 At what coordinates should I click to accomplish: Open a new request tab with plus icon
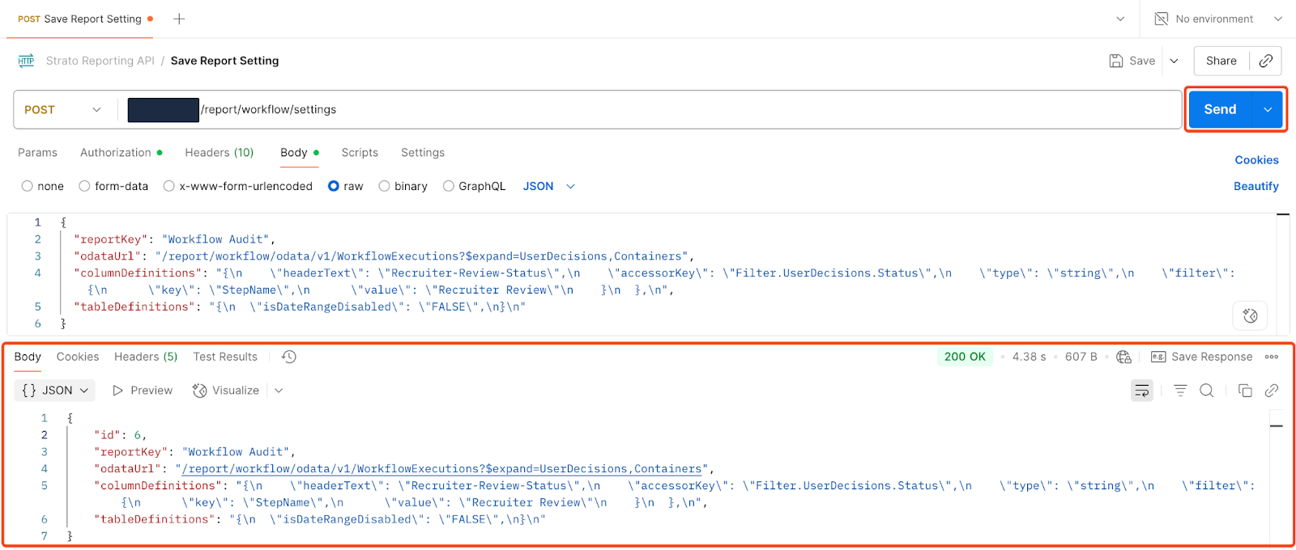(179, 19)
